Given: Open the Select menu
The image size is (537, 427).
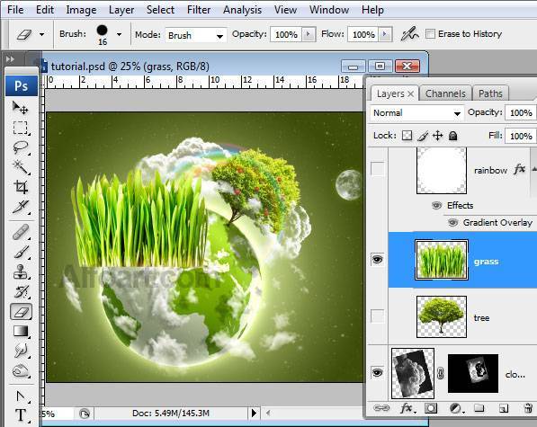Looking at the screenshot, I should (x=160, y=10).
